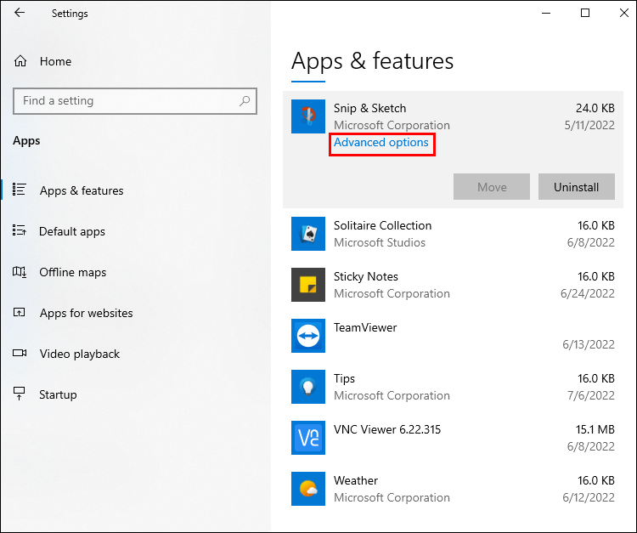The height and width of the screenshot is (533, 637).
Task: Select the Default apps sidebar icon
Action: [19, 230]
